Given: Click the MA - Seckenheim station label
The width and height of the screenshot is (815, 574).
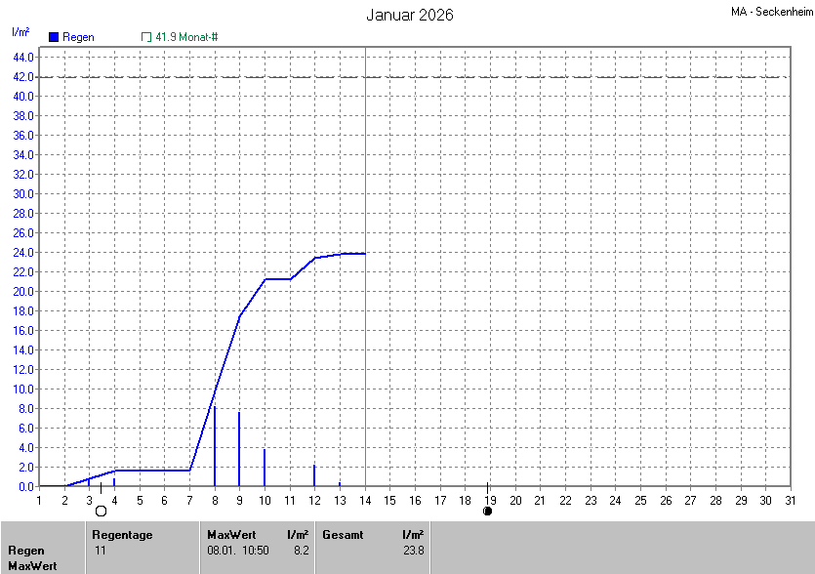Looking at the screenshot, I should pos(769,13).
